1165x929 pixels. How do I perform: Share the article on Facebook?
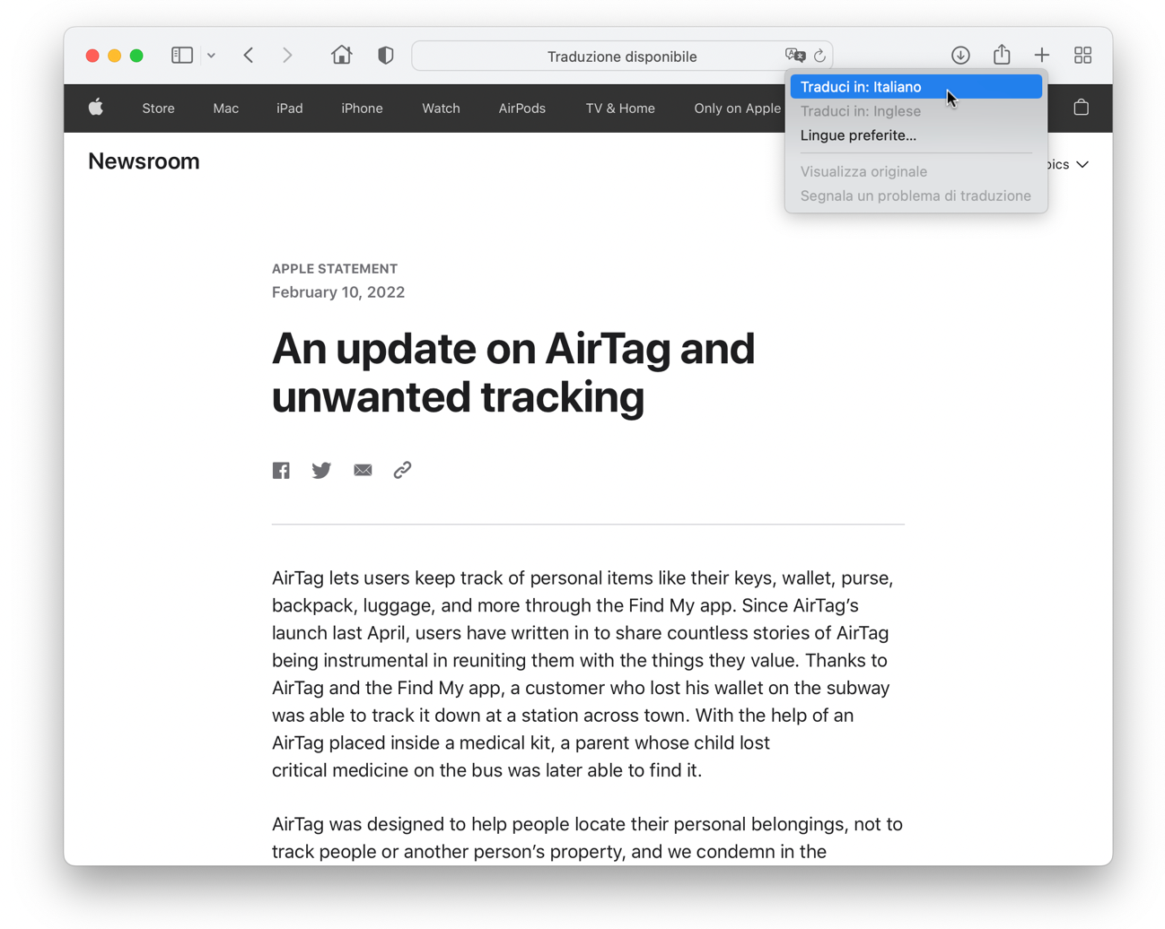tap(281, 471)
